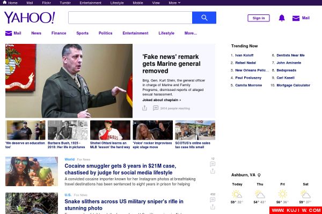Click location pin next to Ashburn, VA
Image resolution: width=322 pixels, height=214 pixels.
click(259, 175)
